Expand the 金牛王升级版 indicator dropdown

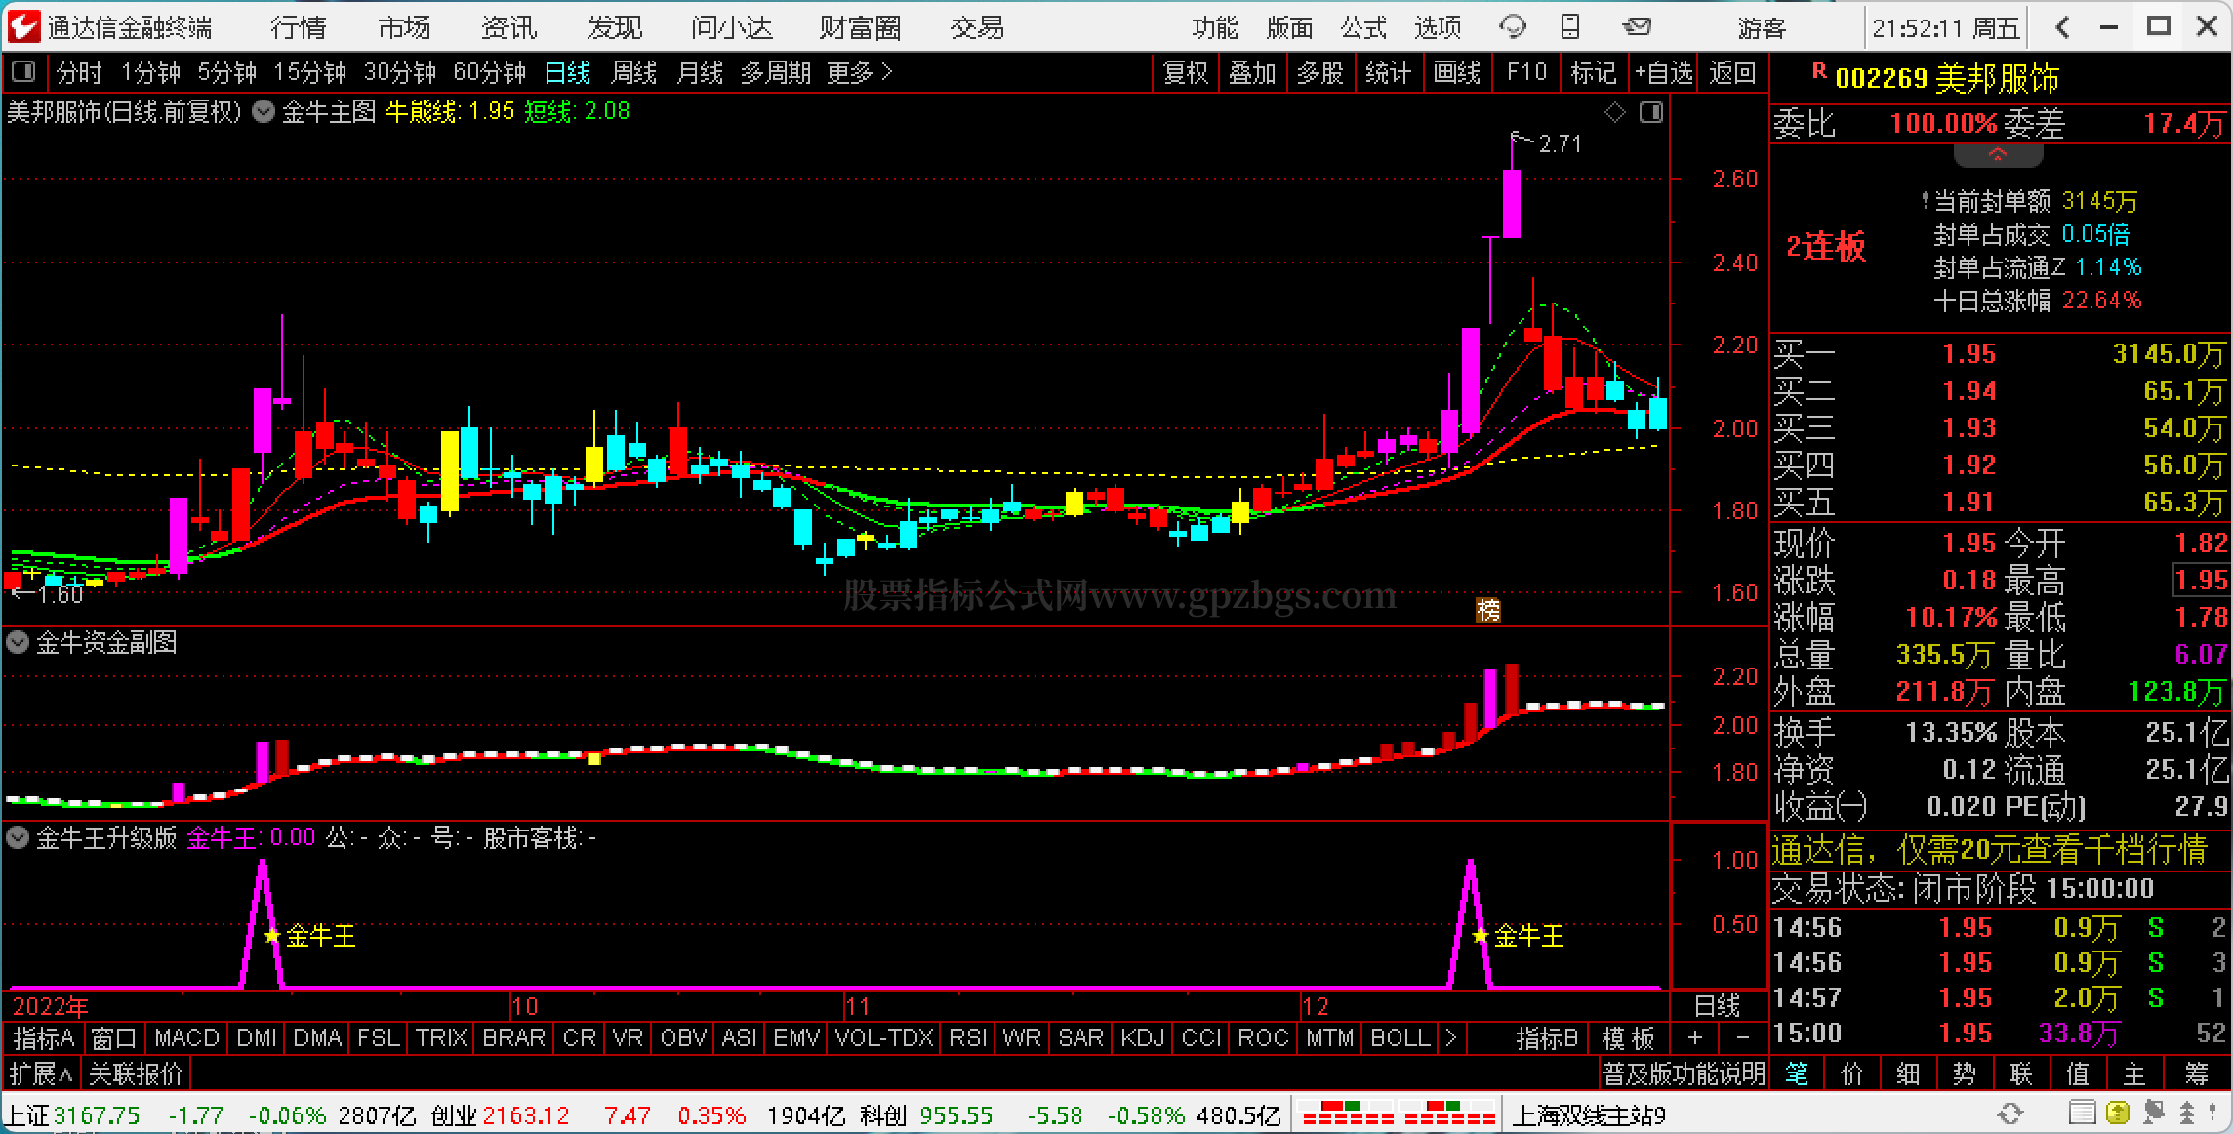click(x=18, y=837)
